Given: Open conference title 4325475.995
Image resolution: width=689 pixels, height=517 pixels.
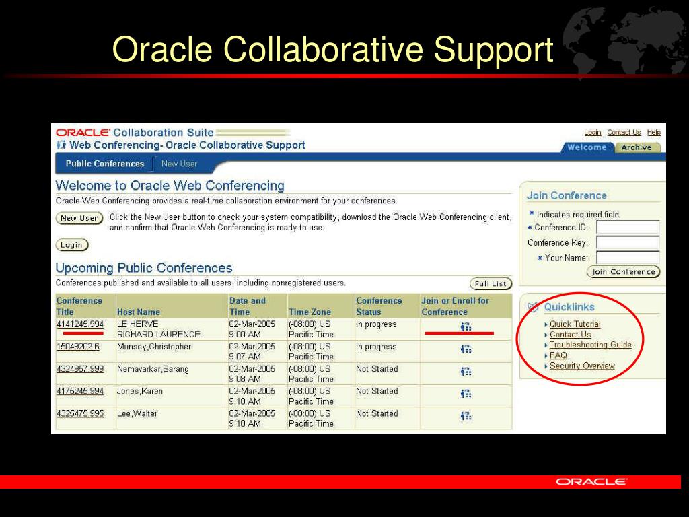Looking at the screenshot, I should coord(80,414).
